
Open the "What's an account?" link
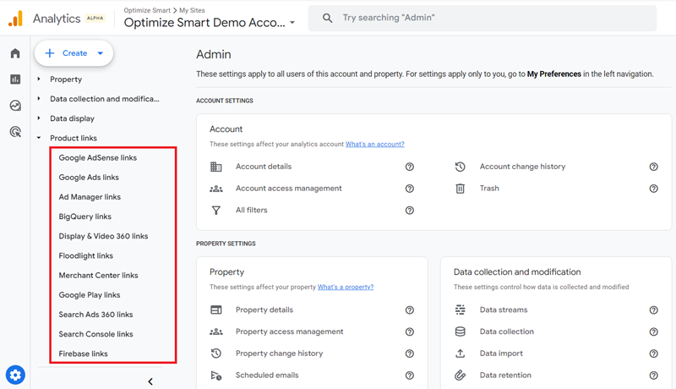[374, 144]
